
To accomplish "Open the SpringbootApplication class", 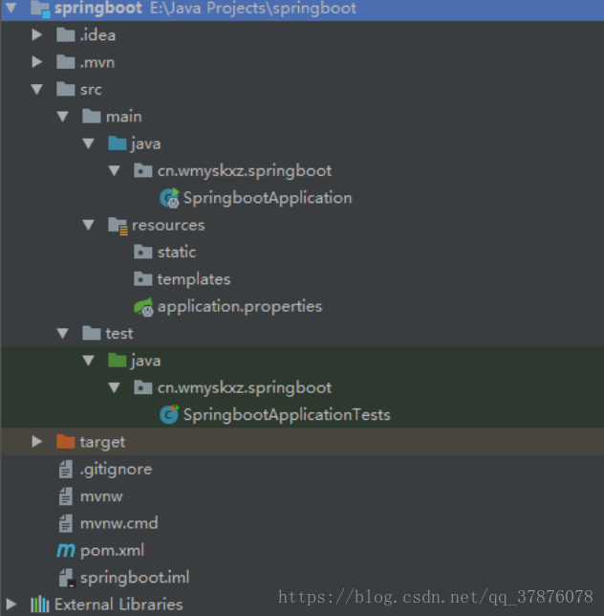I will [268, 198].
